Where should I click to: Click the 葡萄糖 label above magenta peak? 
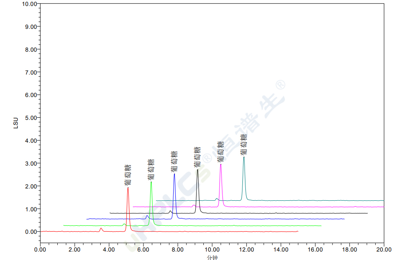click(220, 152)
